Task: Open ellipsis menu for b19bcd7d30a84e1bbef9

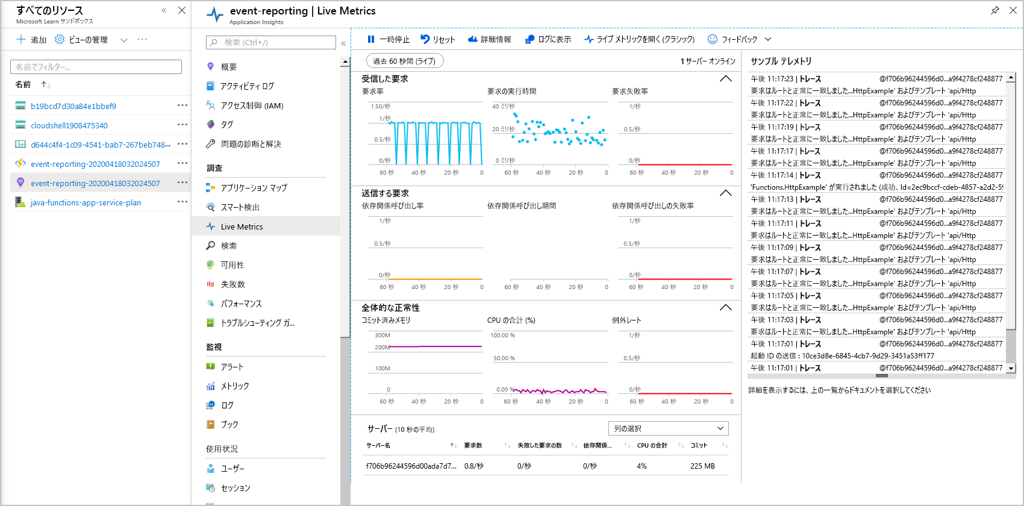Action: pyautogui.click(x=183, y=105)
